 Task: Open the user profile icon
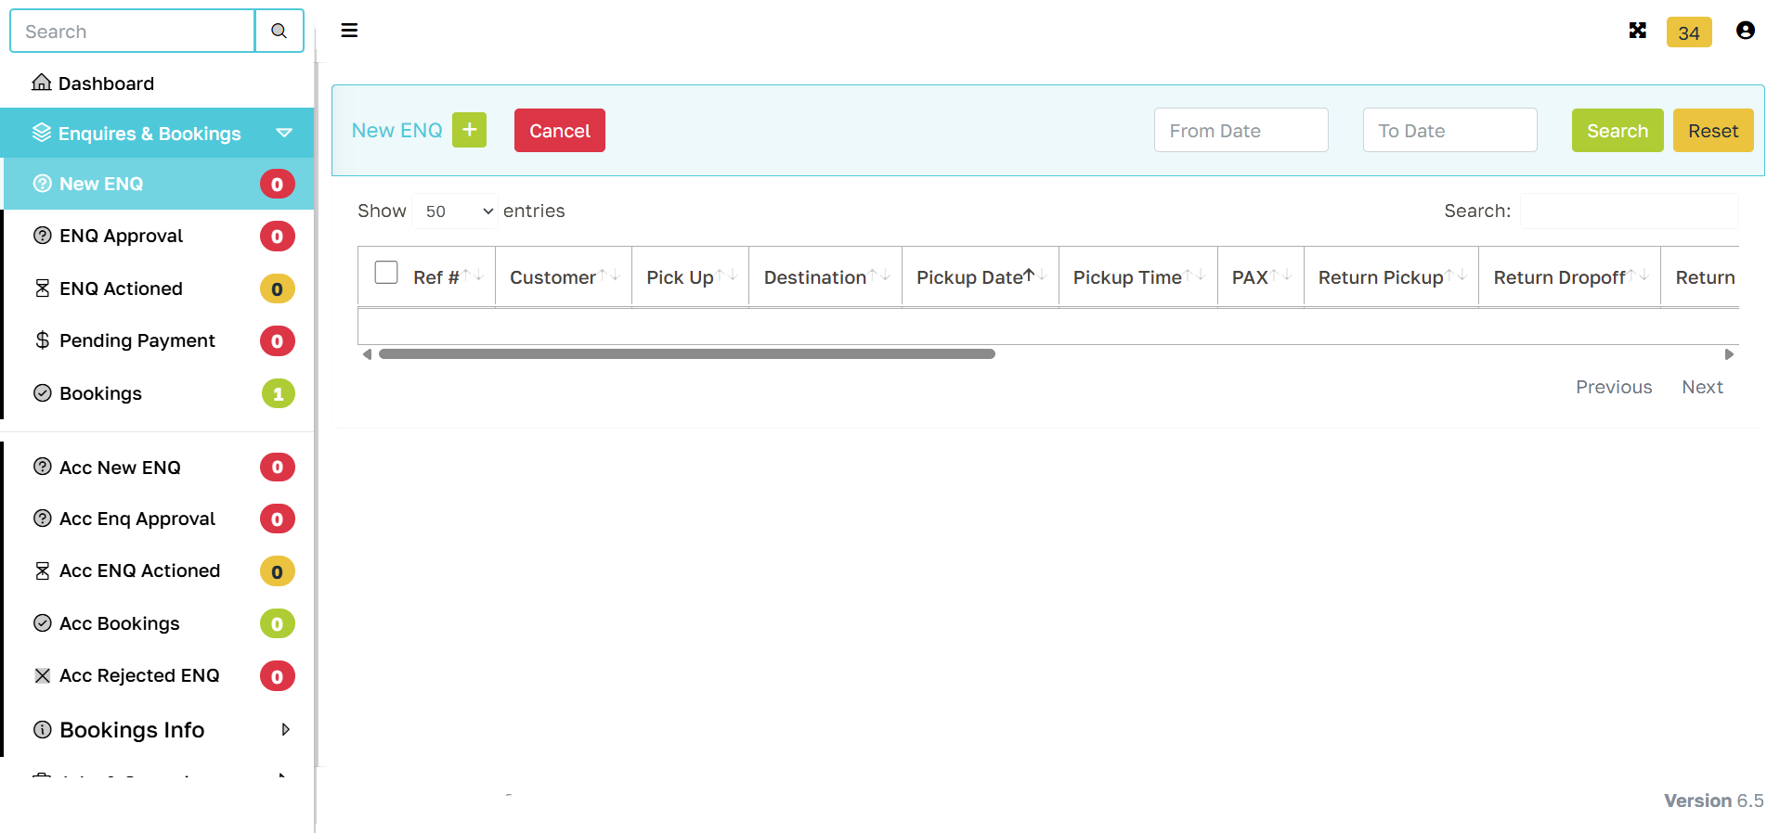[1745, 31]
